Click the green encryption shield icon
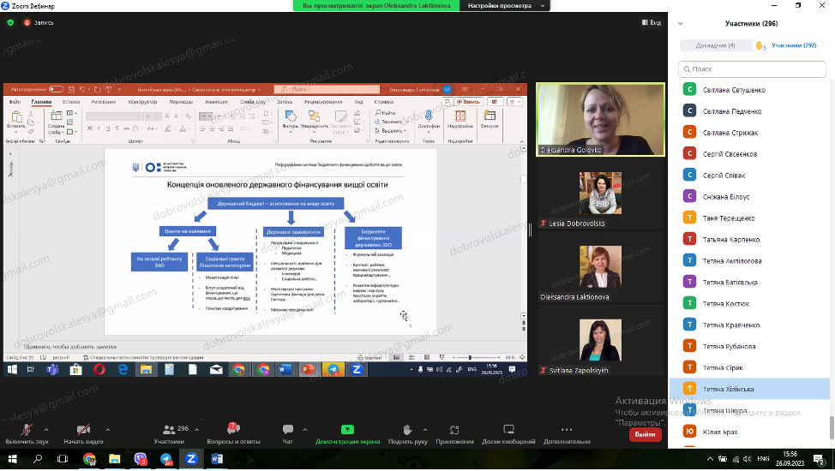 [x=10, y=22]
